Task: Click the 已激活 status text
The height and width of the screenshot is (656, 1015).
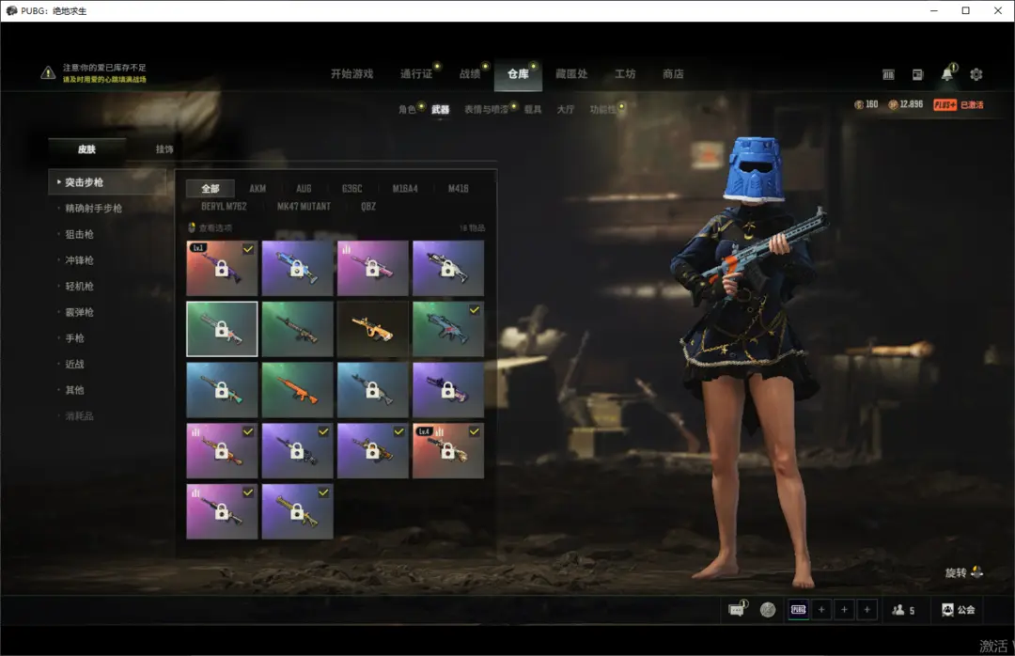Action: pyautogui.click(x=972, y=105)
